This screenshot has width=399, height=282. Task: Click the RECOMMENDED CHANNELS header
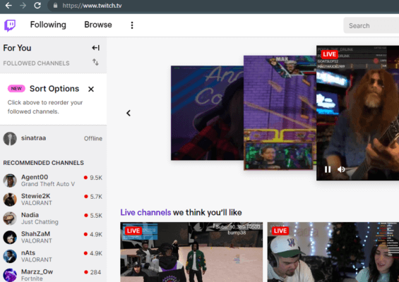point(43,163)
